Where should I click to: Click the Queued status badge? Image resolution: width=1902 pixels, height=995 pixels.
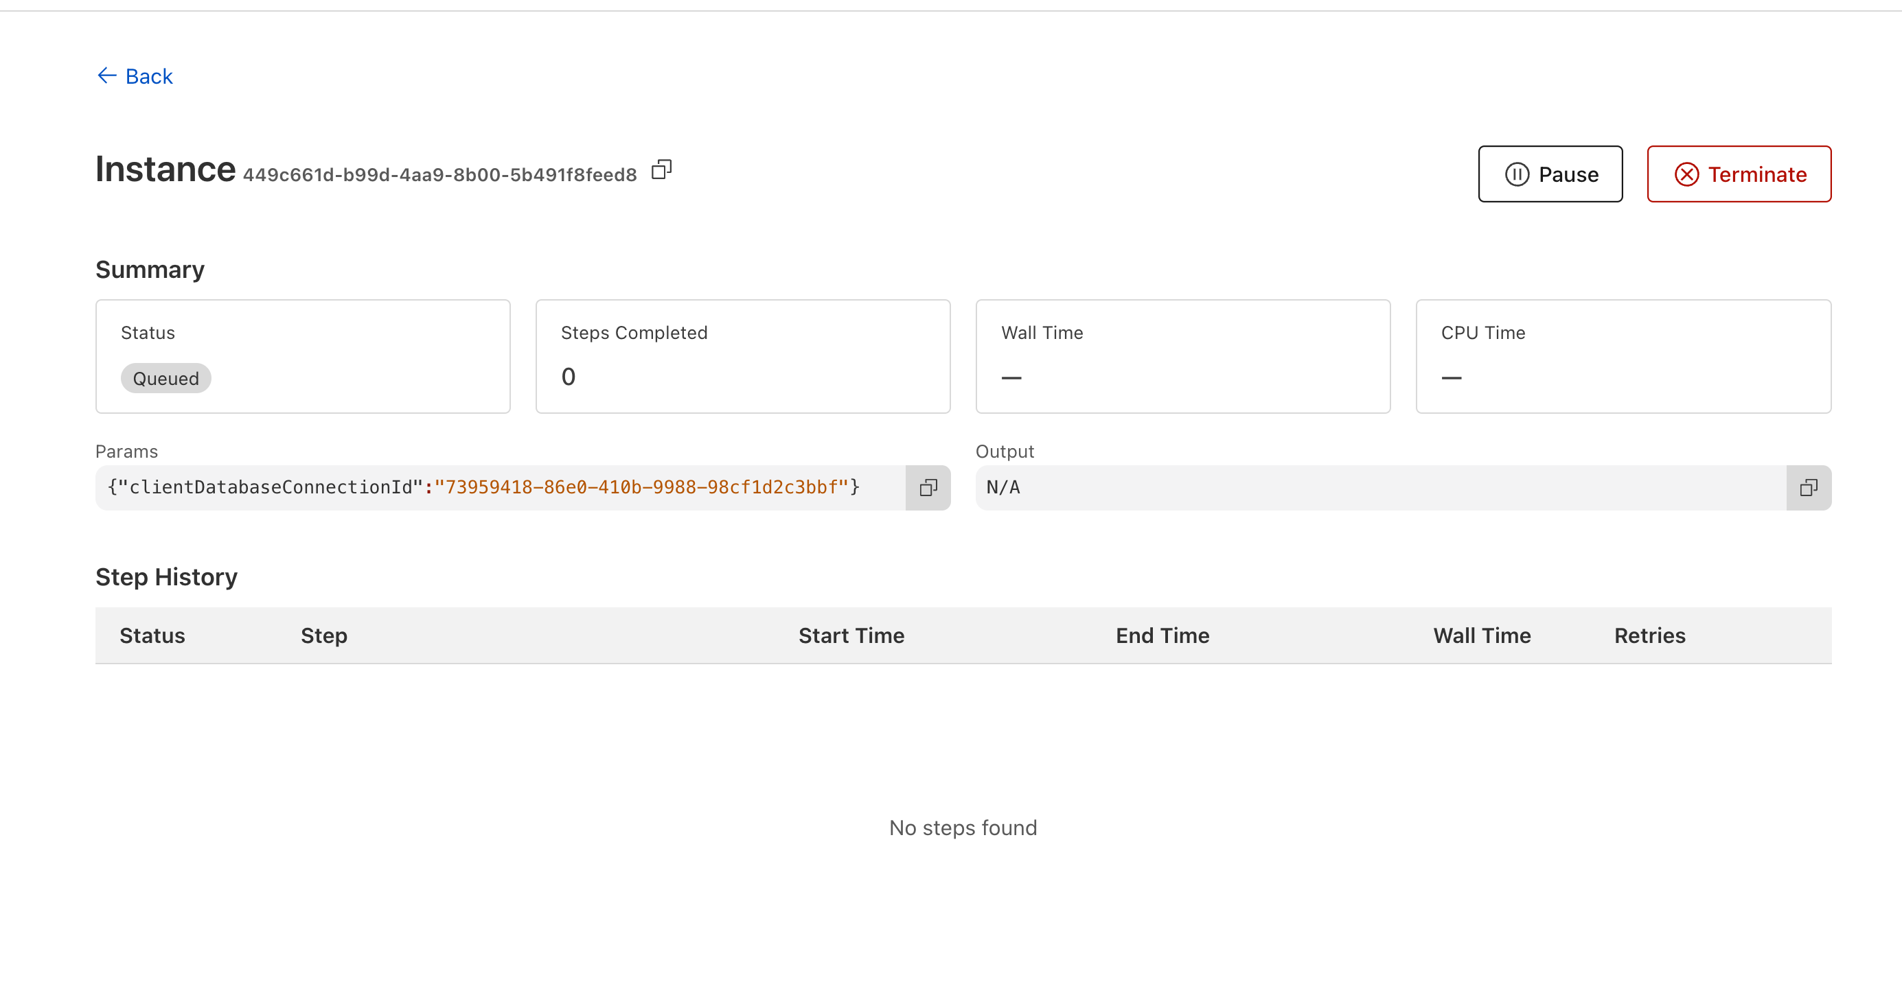click(165, 378)
